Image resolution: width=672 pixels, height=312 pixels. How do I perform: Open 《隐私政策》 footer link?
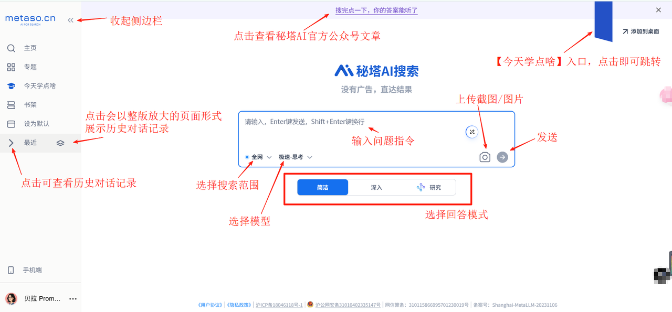coord(239,305)
